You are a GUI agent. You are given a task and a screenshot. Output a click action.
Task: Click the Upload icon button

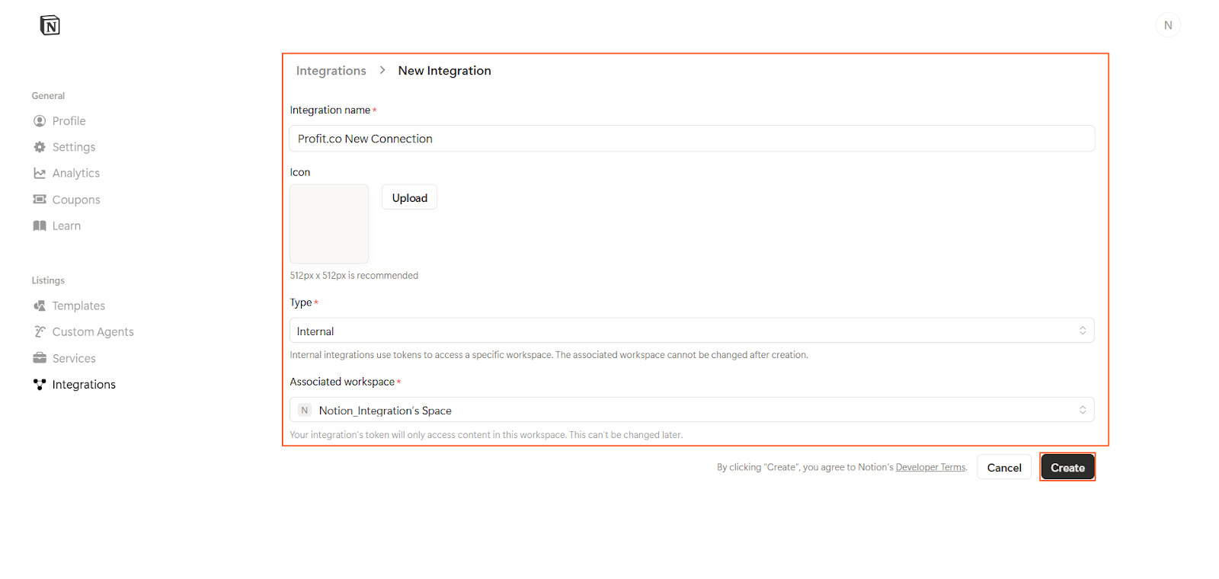410,197
